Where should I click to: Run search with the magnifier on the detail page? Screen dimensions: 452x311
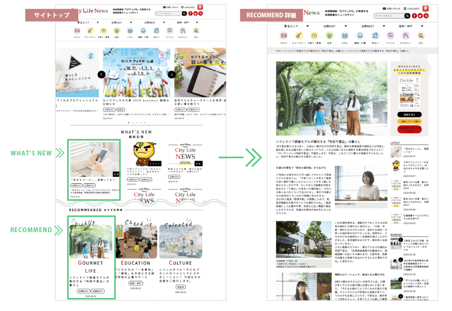407,16
